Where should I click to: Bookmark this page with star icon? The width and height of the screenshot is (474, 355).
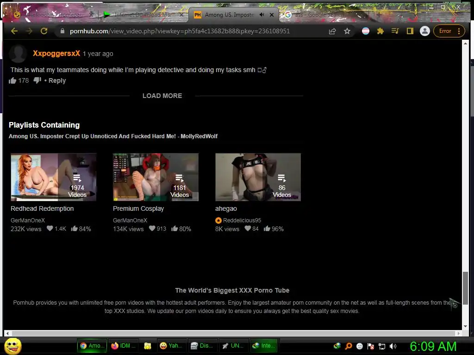(347, 31)
